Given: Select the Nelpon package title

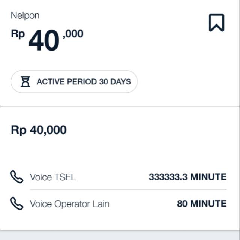Looking at the screenshot, I should point(25,15).
